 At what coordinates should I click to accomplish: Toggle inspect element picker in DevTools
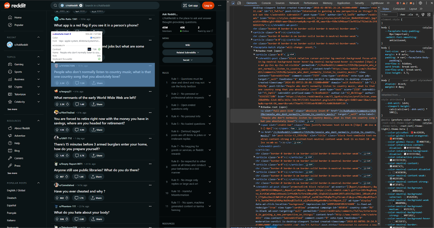pyautogui.click(x=233, y=3)
